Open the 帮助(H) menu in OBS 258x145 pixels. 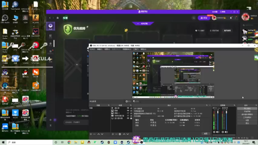point(143,49)
